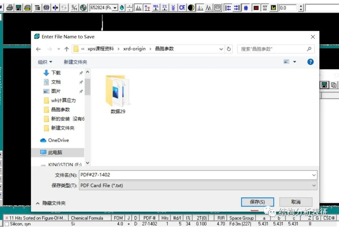Select 新建文件夹 folder in navigation pane

(63, 128)
